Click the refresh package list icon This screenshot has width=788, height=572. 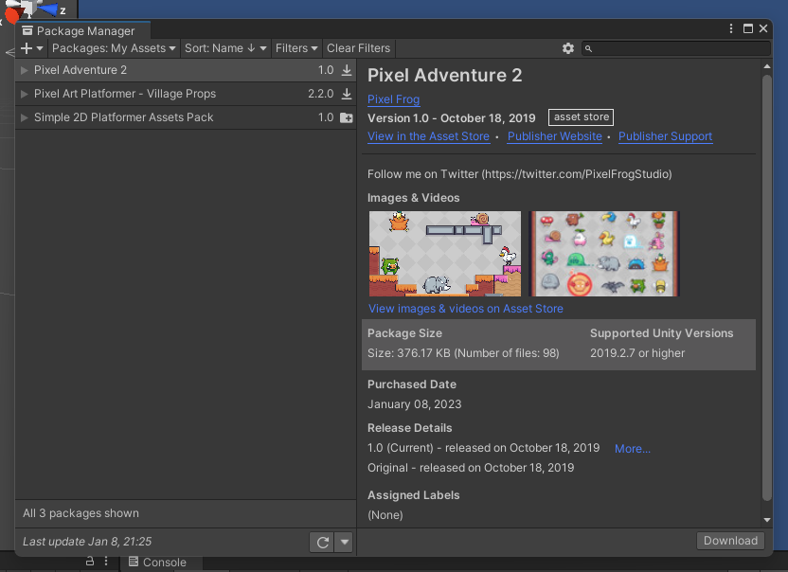[x=322, y=543]
